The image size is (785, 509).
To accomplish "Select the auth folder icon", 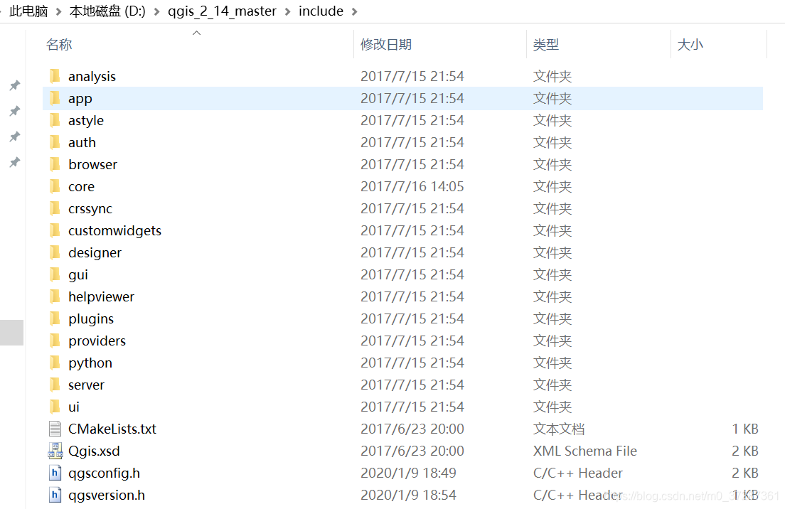I will pyautogui.click(x=55, y=142).
